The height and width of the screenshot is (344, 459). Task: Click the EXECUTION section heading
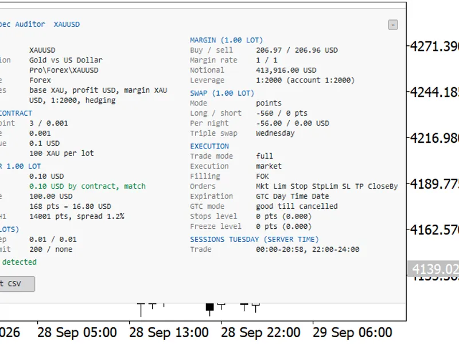pyautogui.click(x=209, y=146)
